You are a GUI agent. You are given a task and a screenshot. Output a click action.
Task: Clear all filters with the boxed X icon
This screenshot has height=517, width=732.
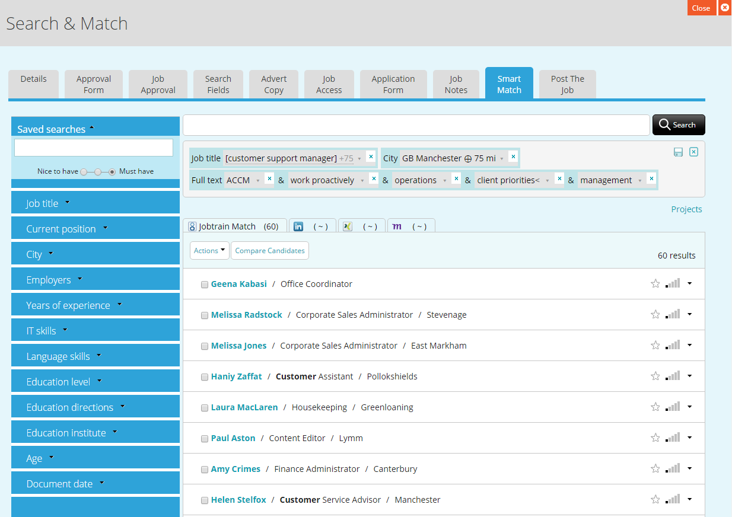click(x=693, y=152)
